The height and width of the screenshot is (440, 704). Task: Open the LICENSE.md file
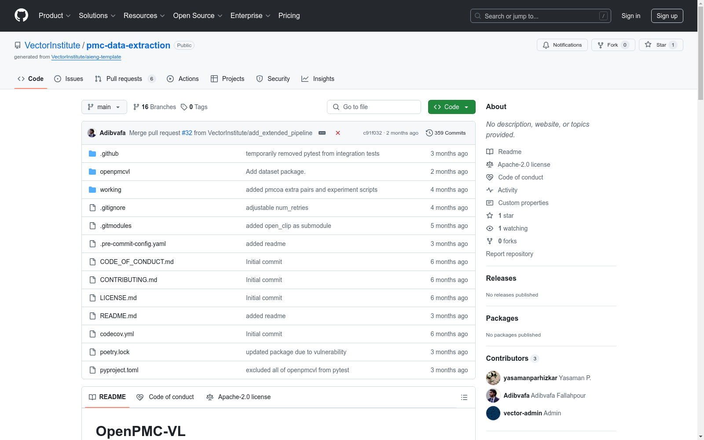click(118, 298)
